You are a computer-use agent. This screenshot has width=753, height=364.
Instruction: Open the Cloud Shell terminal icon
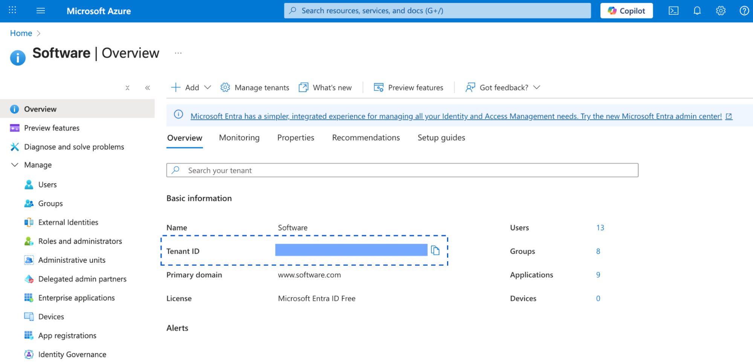click(674, 11)
